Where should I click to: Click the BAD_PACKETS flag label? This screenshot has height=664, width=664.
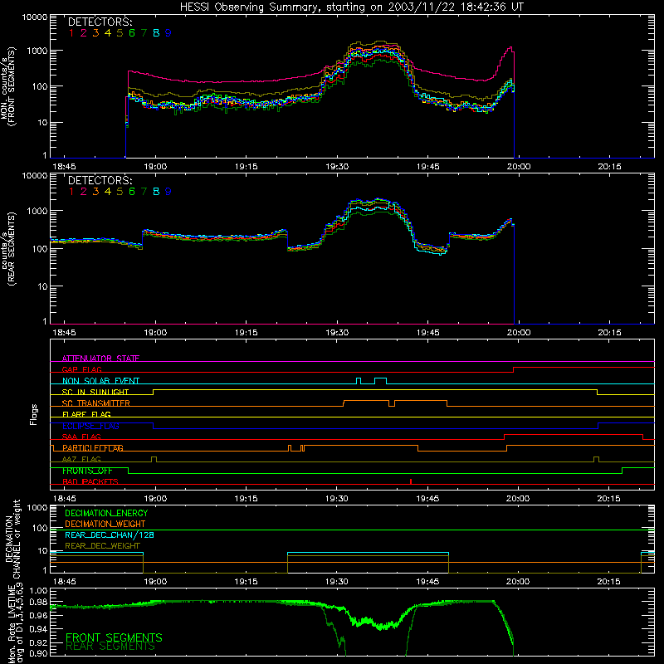[x=90, y=481]
